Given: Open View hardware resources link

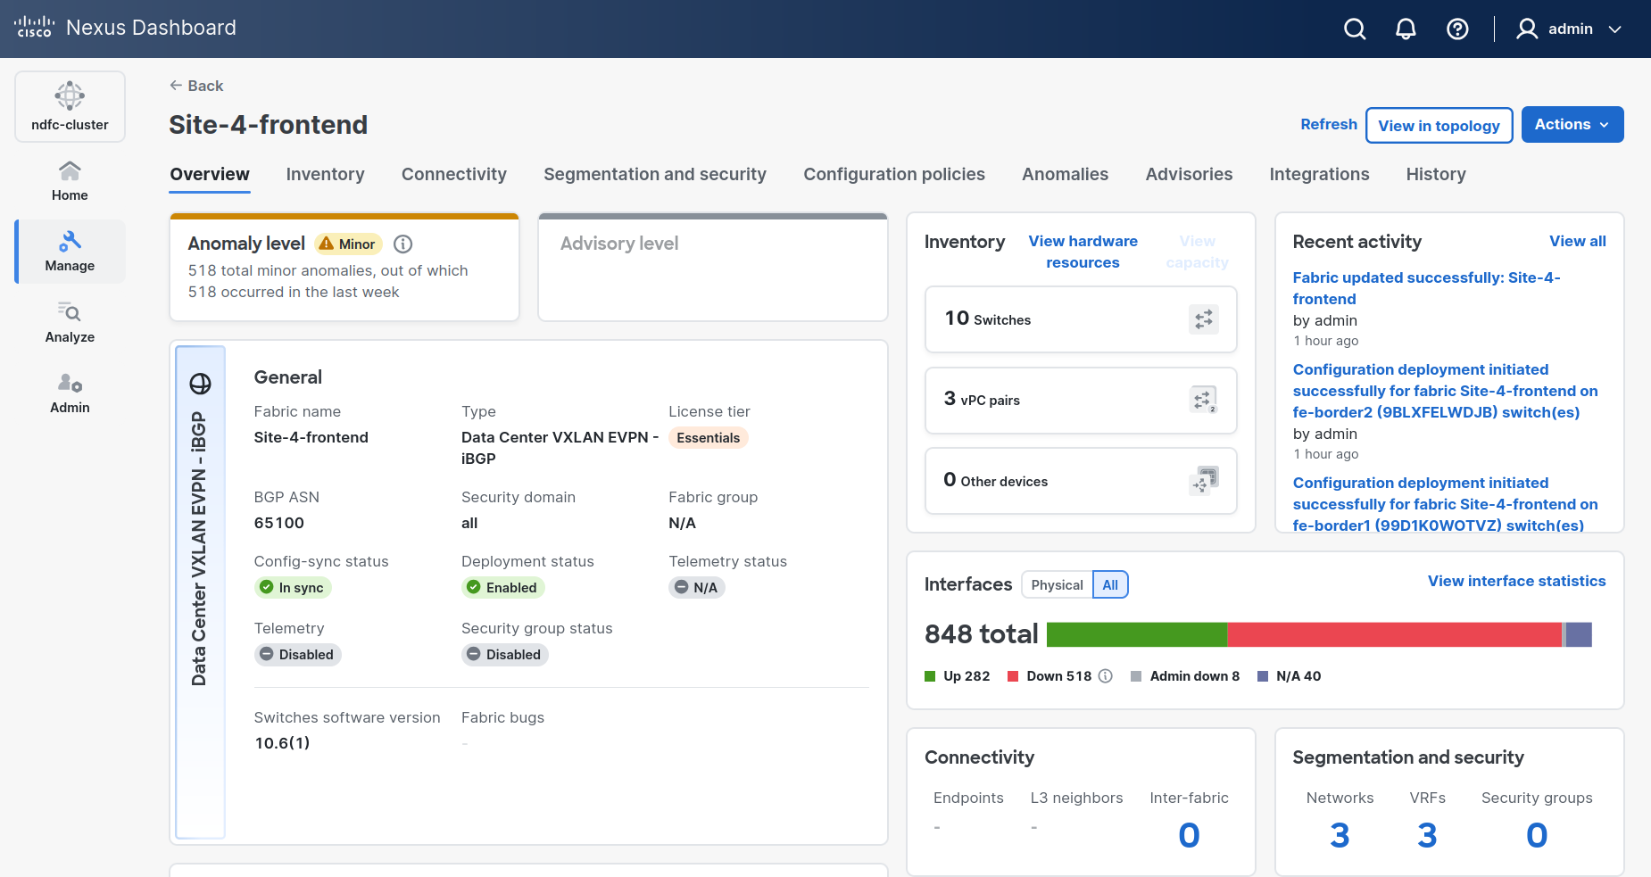Looking at the screenshot, I should click(x=1083, y=252).
